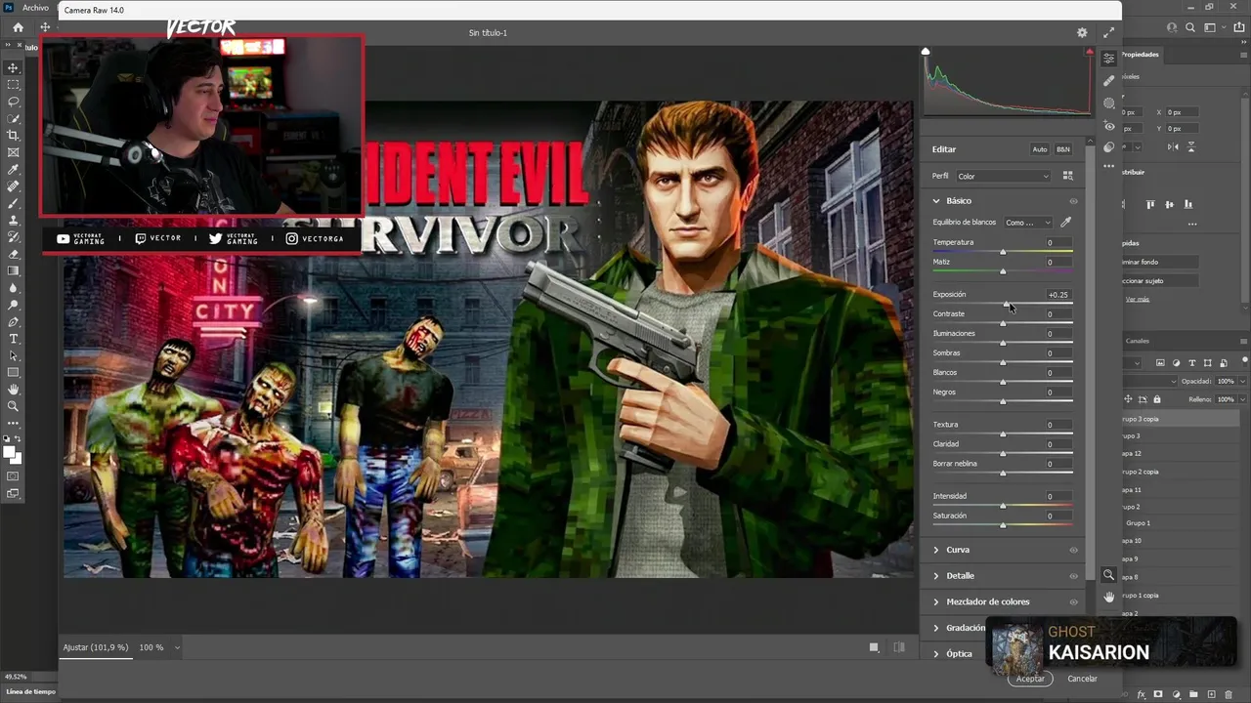Toggle highlight clipping warning on histogram
Viewport: 1251px width, 703px height.
click(x=1089, y=52)
